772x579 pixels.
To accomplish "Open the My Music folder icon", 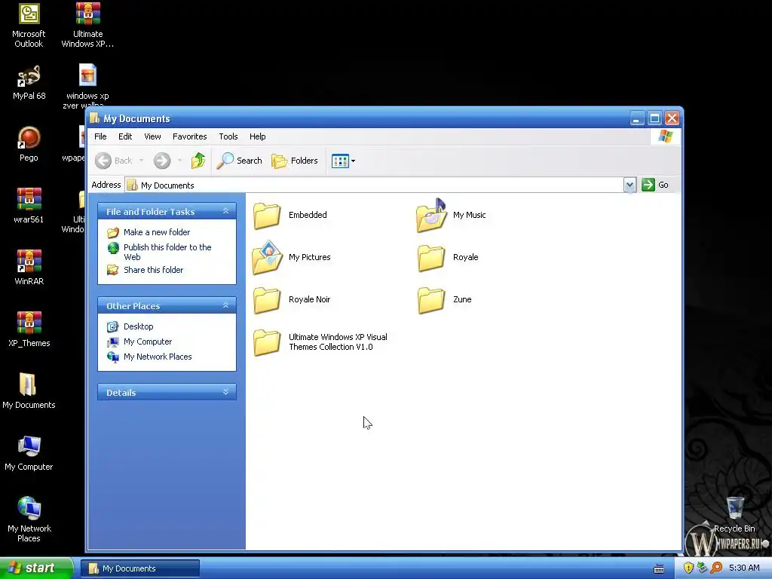I will click(430, 215).
